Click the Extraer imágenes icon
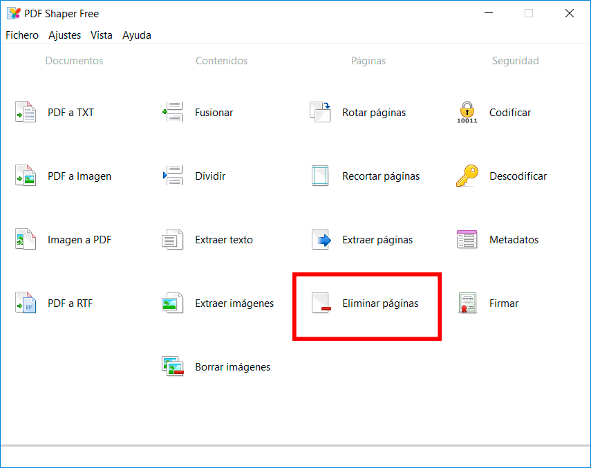The width and height of the screenshot is (591, 468). [173, 303]
